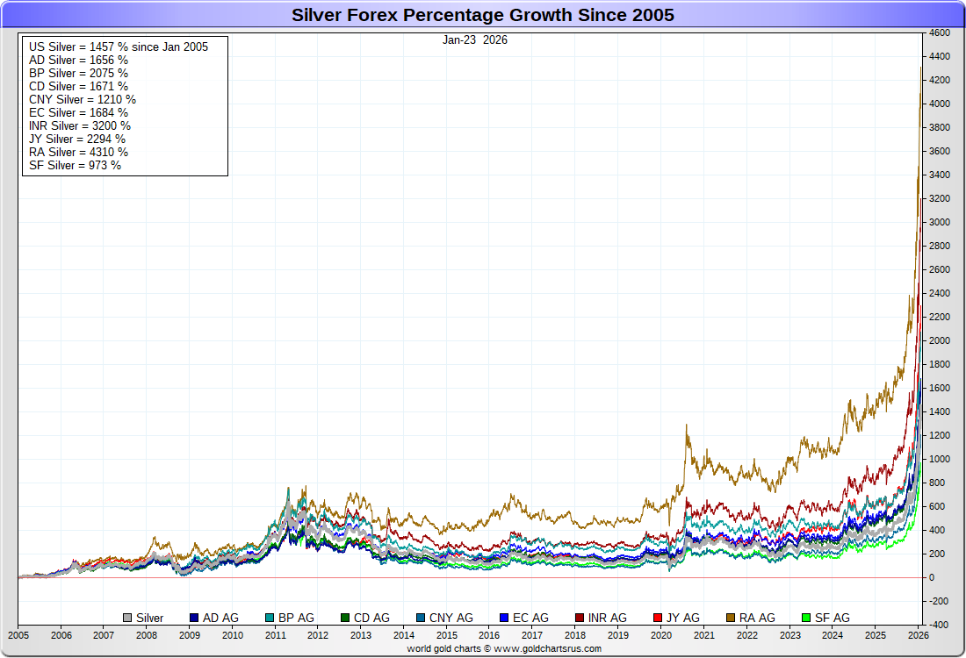Click the 3800 y-axis label

(x=940, y=127)
